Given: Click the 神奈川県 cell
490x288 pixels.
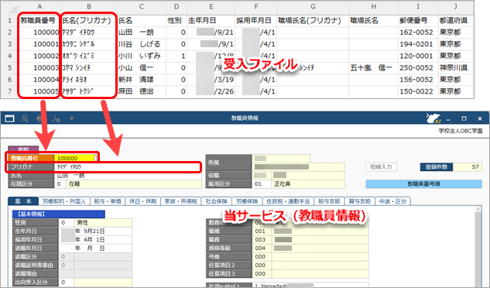Looking at the screenshot, I should pyautogui.click(x=456, y=68).
